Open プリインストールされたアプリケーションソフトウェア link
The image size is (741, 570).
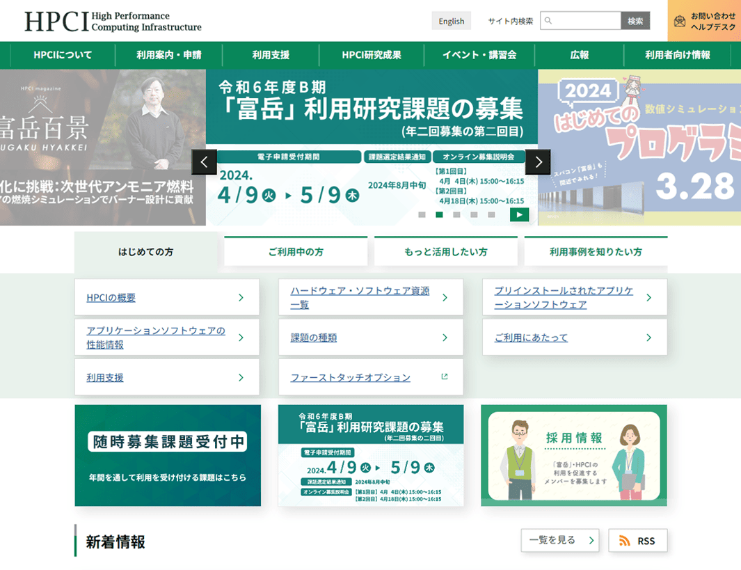pos(564,297)
